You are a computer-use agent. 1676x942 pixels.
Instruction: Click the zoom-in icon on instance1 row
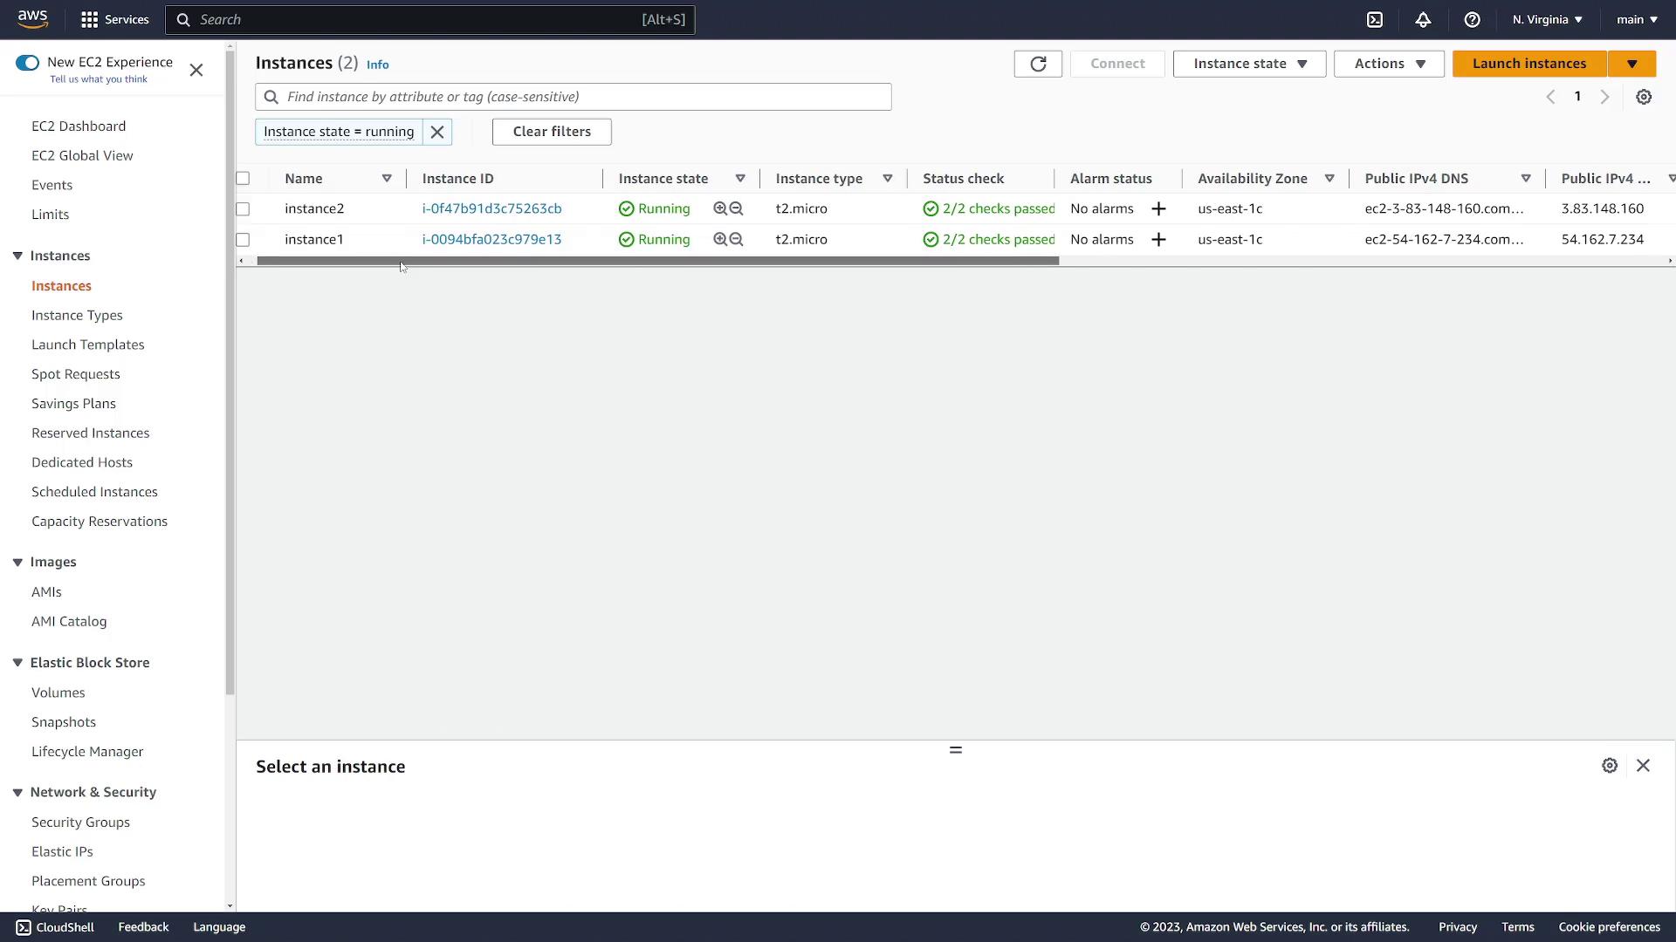[x=718, y=238]
